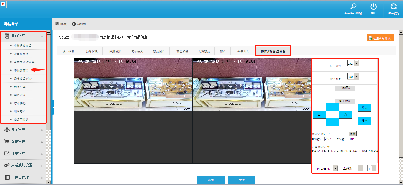The image size is (403, 185).
Task: Click the 预设点位 input field
Action: tap(337, 134)
